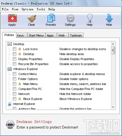
Task: Open the File menu
Action: point(5,9)
